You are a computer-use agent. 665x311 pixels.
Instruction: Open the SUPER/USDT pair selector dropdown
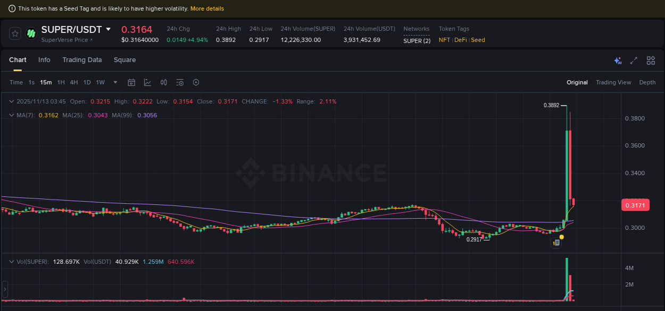(x=109, y=29)
